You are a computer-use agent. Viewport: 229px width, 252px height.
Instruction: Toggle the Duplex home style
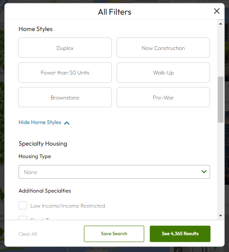tap(65, 48)
